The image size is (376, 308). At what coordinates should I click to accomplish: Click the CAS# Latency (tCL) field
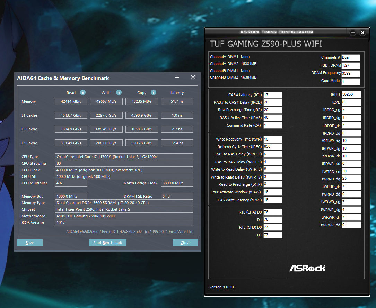[x=273, y=95]
